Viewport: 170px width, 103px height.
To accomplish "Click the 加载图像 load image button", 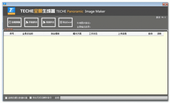I will pos(14,22).
